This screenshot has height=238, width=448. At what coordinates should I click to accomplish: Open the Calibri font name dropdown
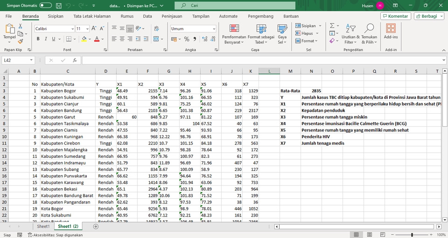pyautogui.click(x=72, y=29)
